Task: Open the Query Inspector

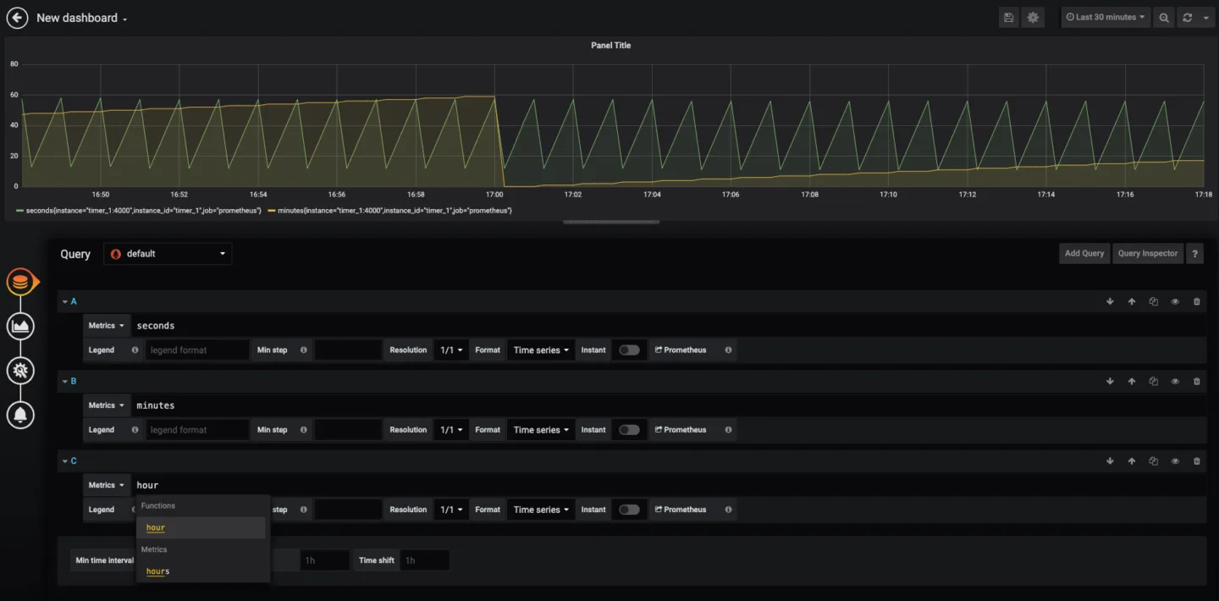Action: [1147, 254]
